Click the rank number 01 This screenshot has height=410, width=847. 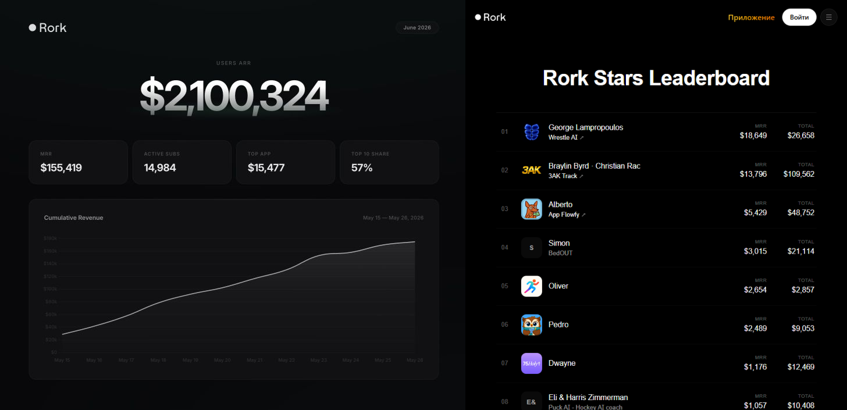[x=505, y=132]
